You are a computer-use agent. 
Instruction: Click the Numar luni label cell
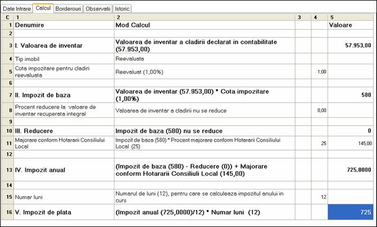click(63, 197)
